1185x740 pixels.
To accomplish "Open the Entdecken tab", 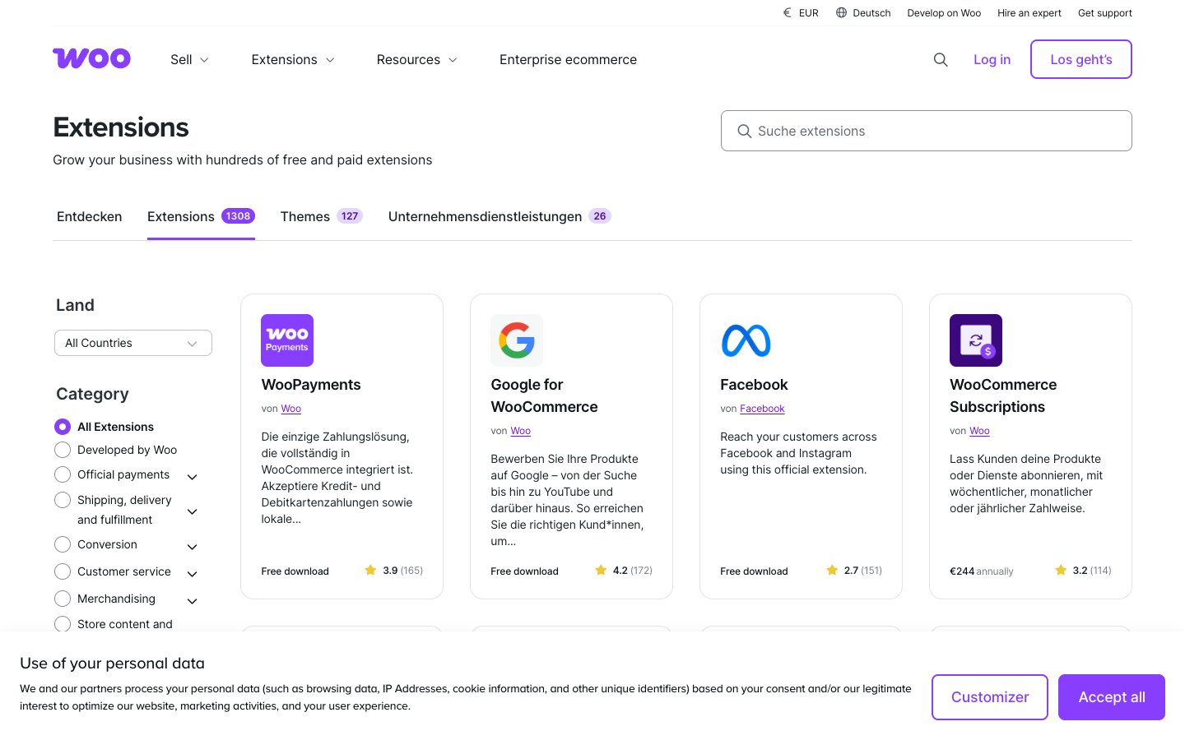I will pyautogui.click(x=89, y=216).
